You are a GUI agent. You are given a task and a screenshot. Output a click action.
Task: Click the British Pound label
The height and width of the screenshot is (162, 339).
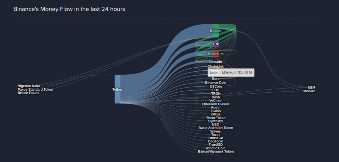28,93
